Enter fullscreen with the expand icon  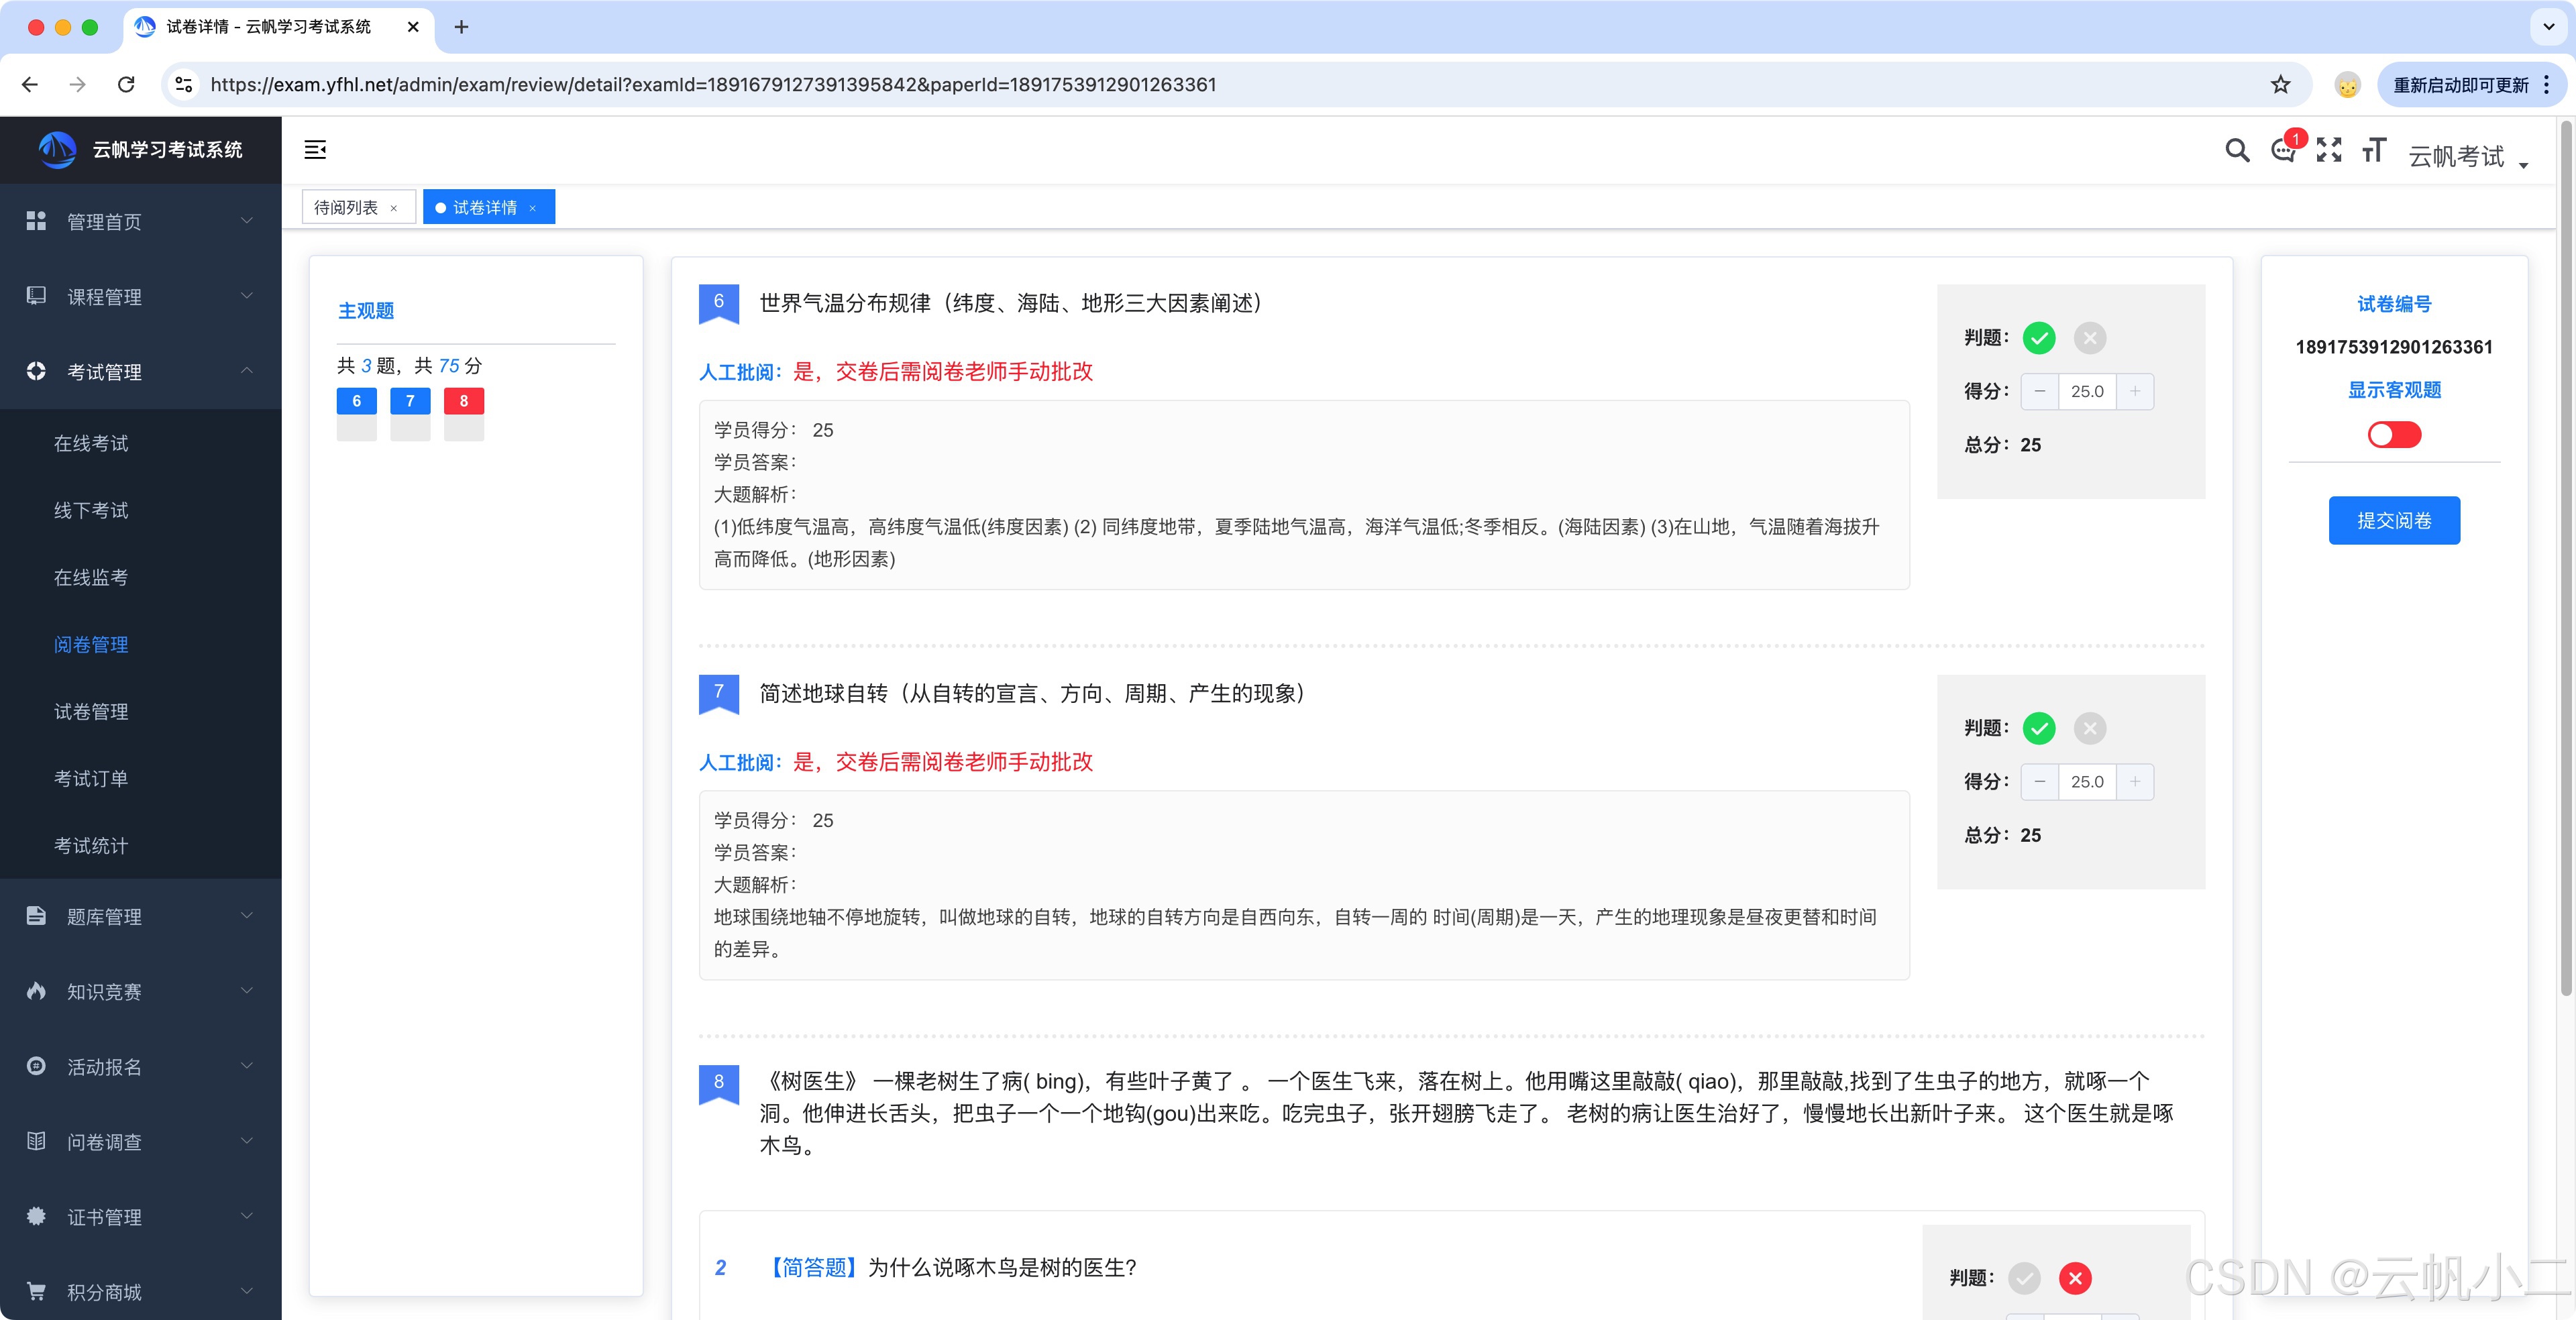pyautogui.click(x=2329, y=151)
